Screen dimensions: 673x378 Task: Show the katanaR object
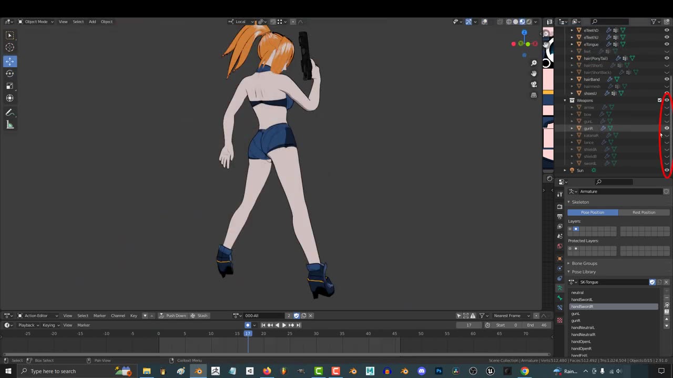tap(667, 135)
